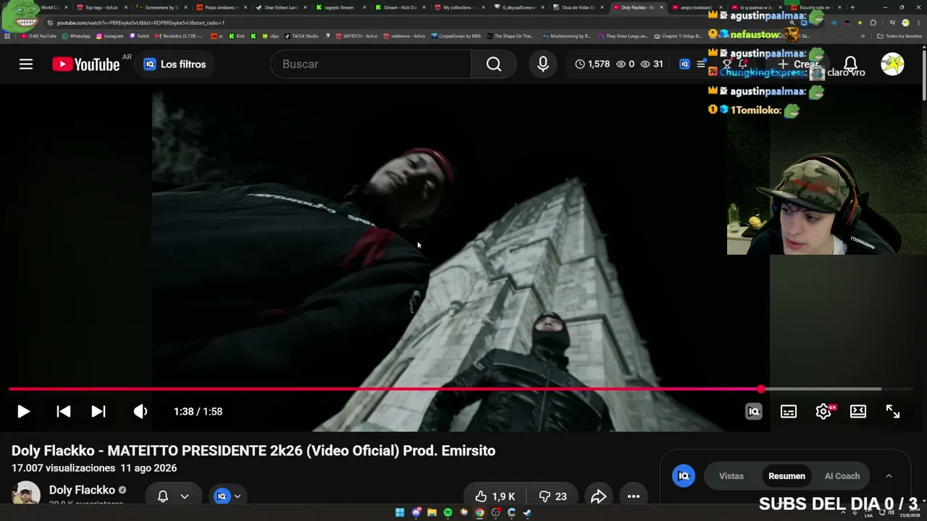Open Spotify from the taskbar
This screenshot has height=521, width=927.
tap(448, 512)
